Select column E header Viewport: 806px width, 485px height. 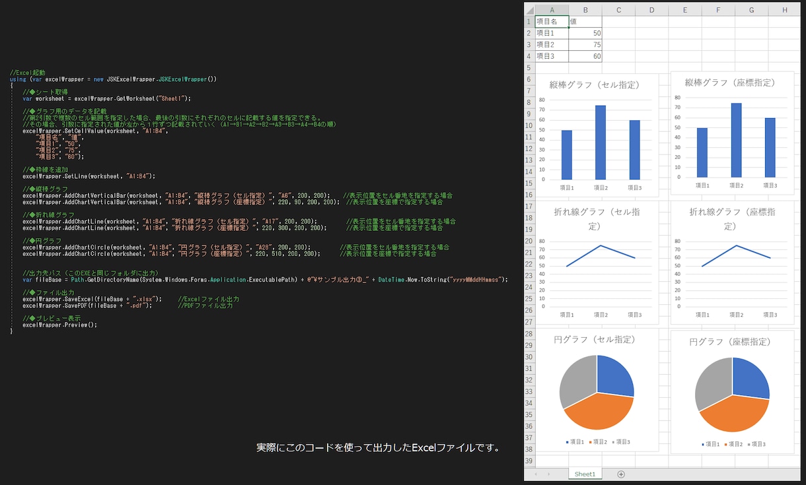(685, 10)
